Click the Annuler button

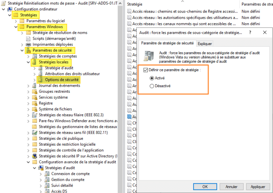point(231,187)
